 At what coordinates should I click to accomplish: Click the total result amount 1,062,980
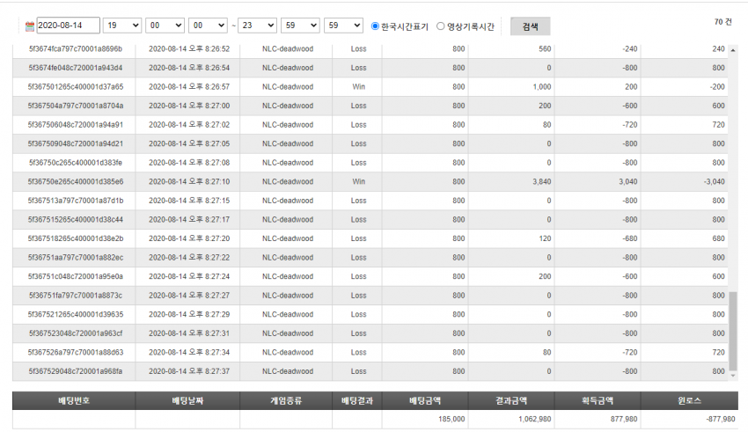pyautogui.click(x=535, y=419)
